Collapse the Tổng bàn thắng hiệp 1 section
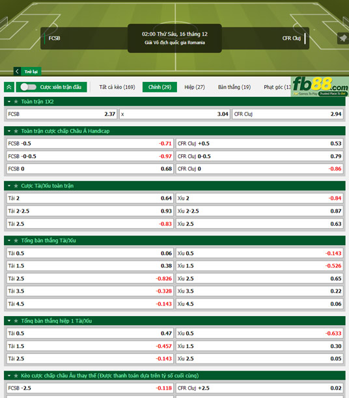The image size is (349, 398). [x=9, y=321]
